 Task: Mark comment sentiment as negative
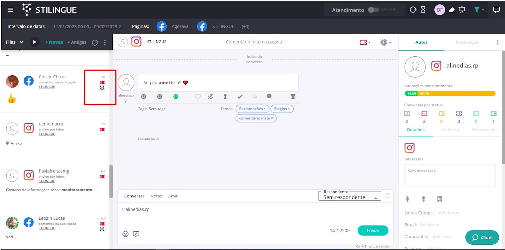tap(144, 97)
